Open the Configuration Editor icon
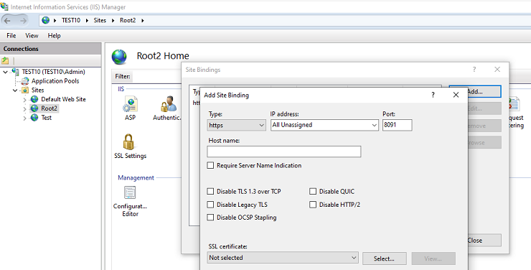531x270 pixels. click(x=130, y=192)
